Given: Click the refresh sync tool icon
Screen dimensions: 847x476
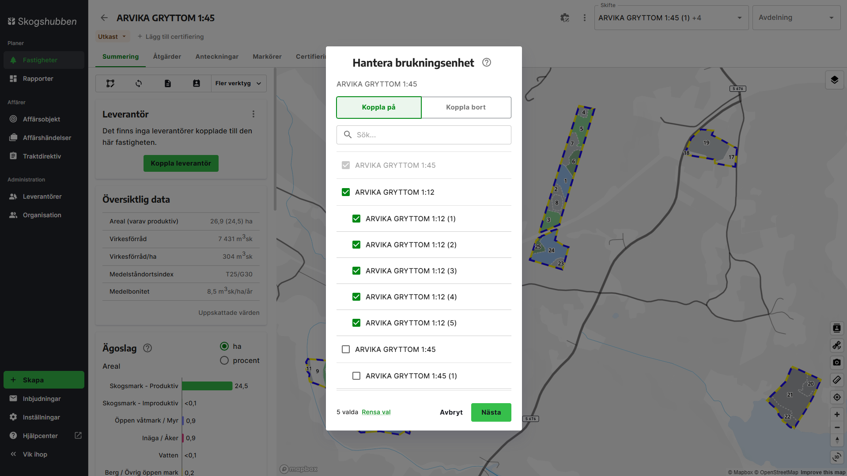Looking at the screenshot, I should (139, 83).
